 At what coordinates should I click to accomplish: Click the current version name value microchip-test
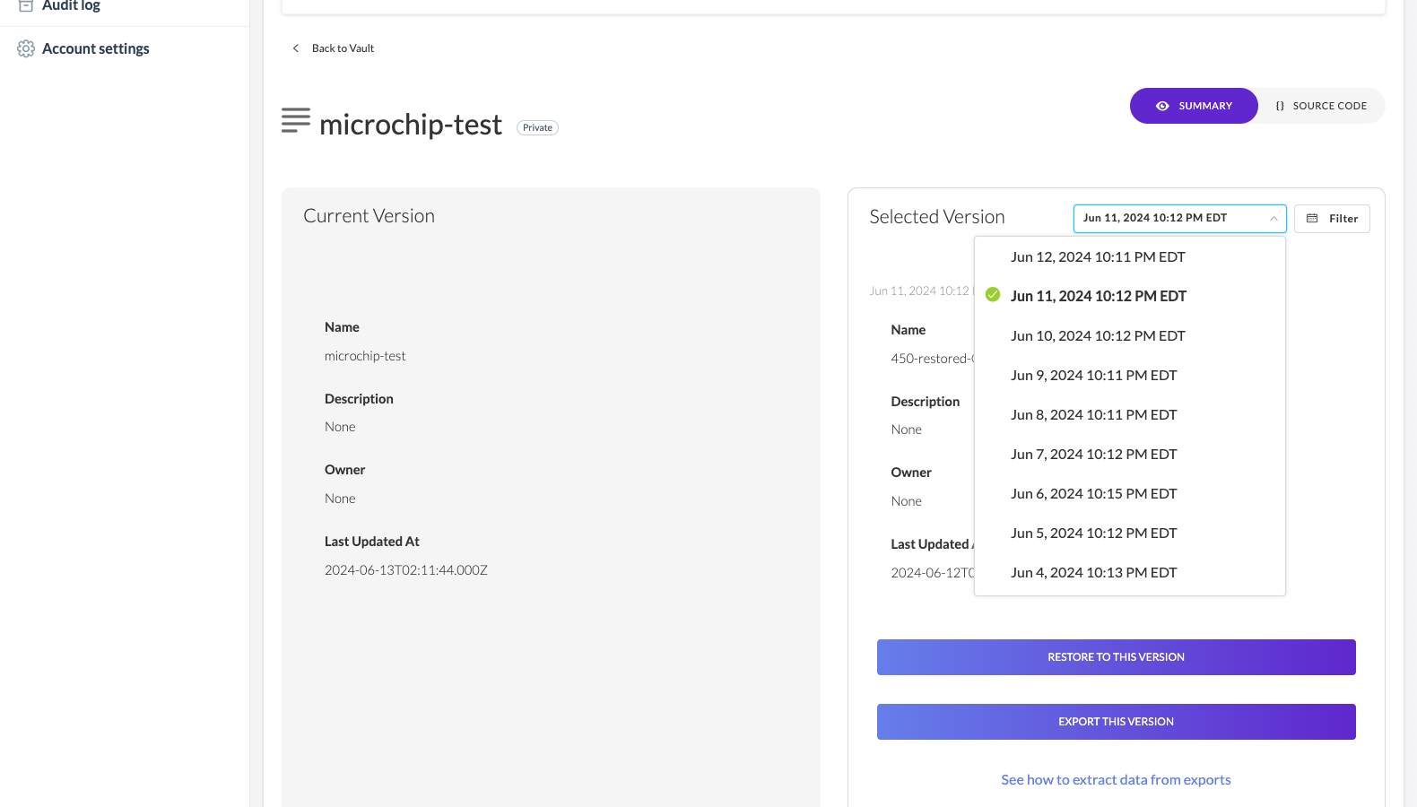[x=365, y=356]
